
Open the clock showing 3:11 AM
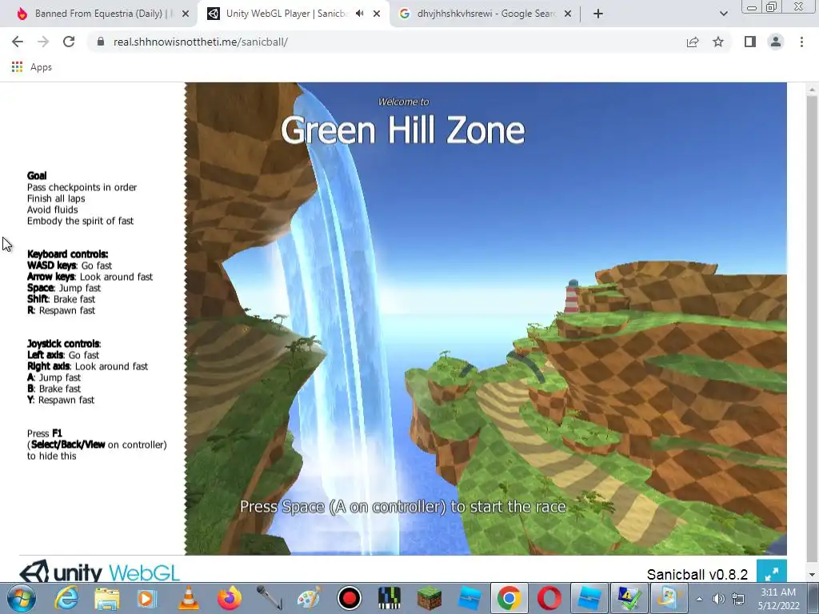(x=778, y=599)
